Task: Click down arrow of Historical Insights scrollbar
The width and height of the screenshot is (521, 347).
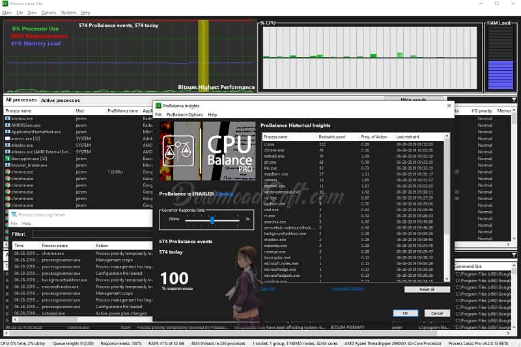Action: coord(447,279)
